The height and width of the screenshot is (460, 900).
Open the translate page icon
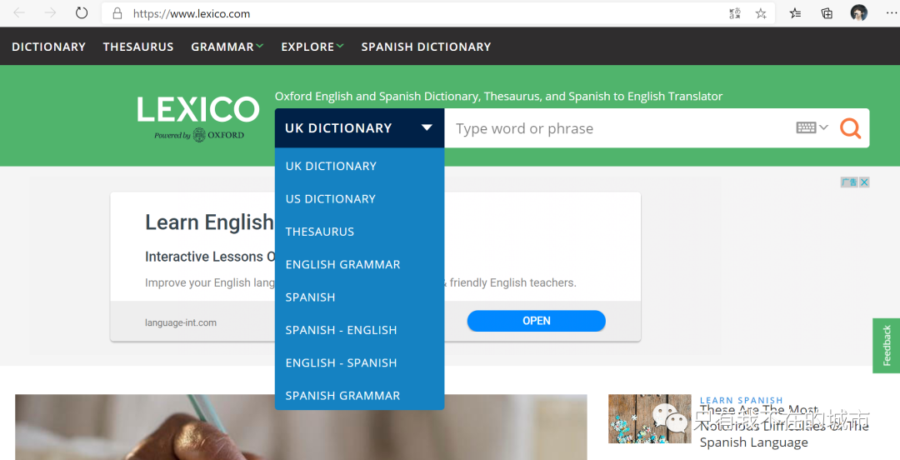coord(735,14)
